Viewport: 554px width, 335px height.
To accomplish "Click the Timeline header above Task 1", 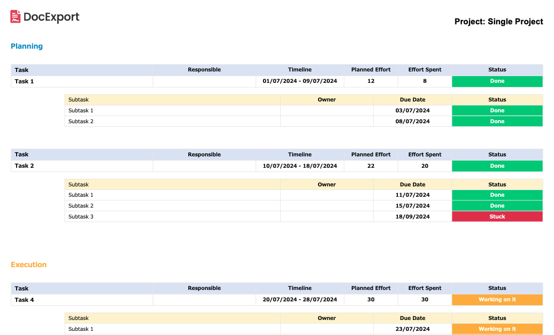I will 300,70.
